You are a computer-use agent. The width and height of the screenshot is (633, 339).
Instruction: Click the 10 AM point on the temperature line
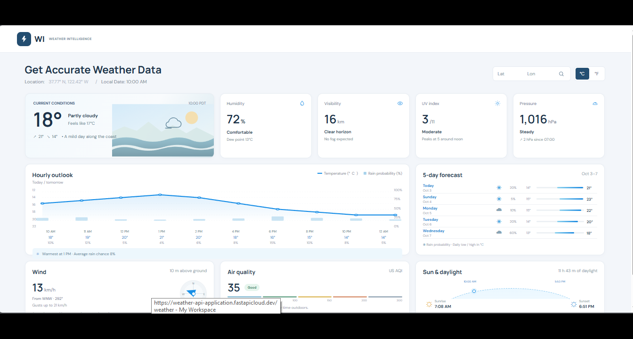pos(42,203)
